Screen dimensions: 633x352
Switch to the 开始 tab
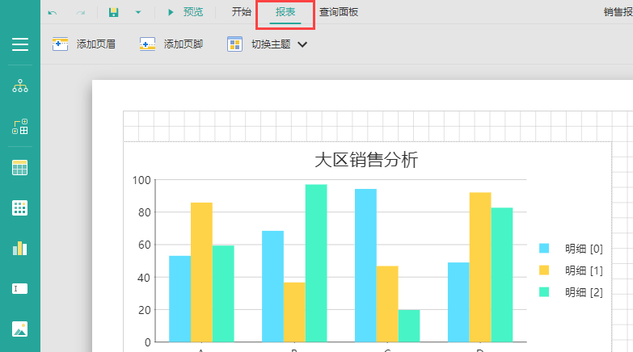[x=241, y=12]
